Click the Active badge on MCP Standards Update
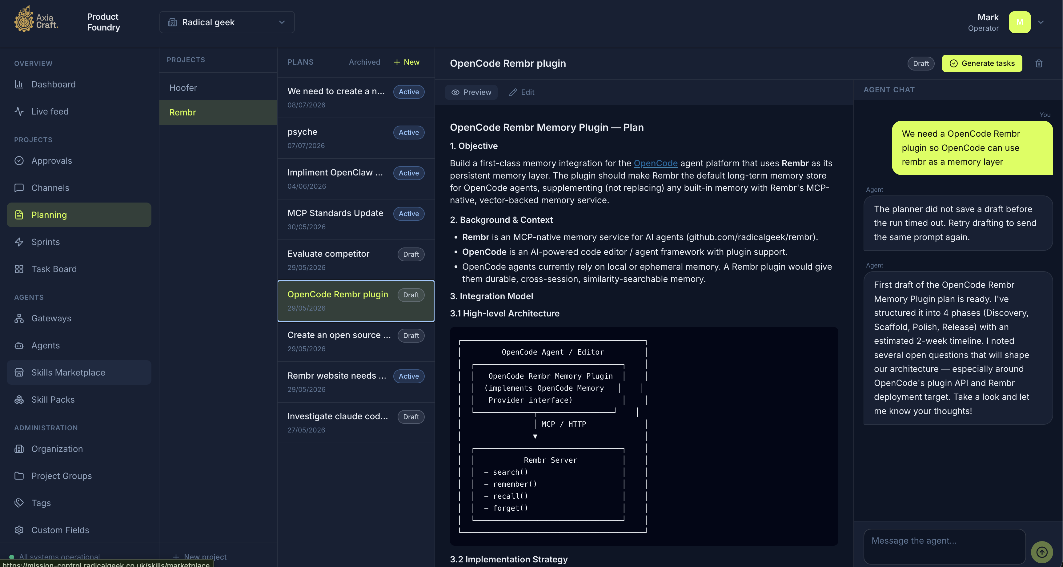Image resolution: width=1063 pixels, height=567 pixels. pyautogui.click(x=408, y=214)
